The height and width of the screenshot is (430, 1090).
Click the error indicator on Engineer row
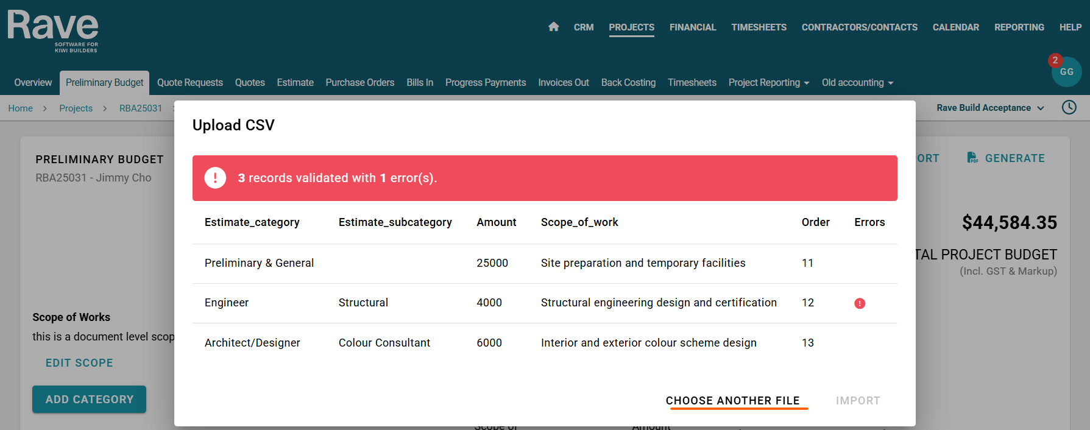pyautogui.click(x=860, y=303)
